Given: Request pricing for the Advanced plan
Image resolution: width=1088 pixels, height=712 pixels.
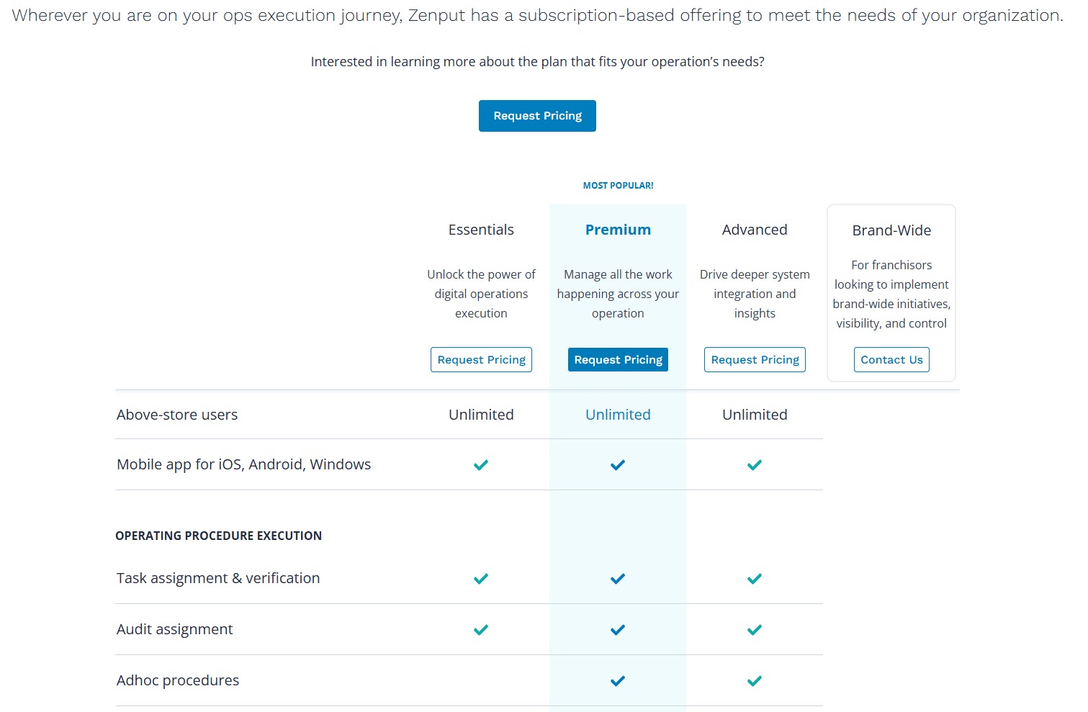Looking at the screenshot, I should coord(755,359).
